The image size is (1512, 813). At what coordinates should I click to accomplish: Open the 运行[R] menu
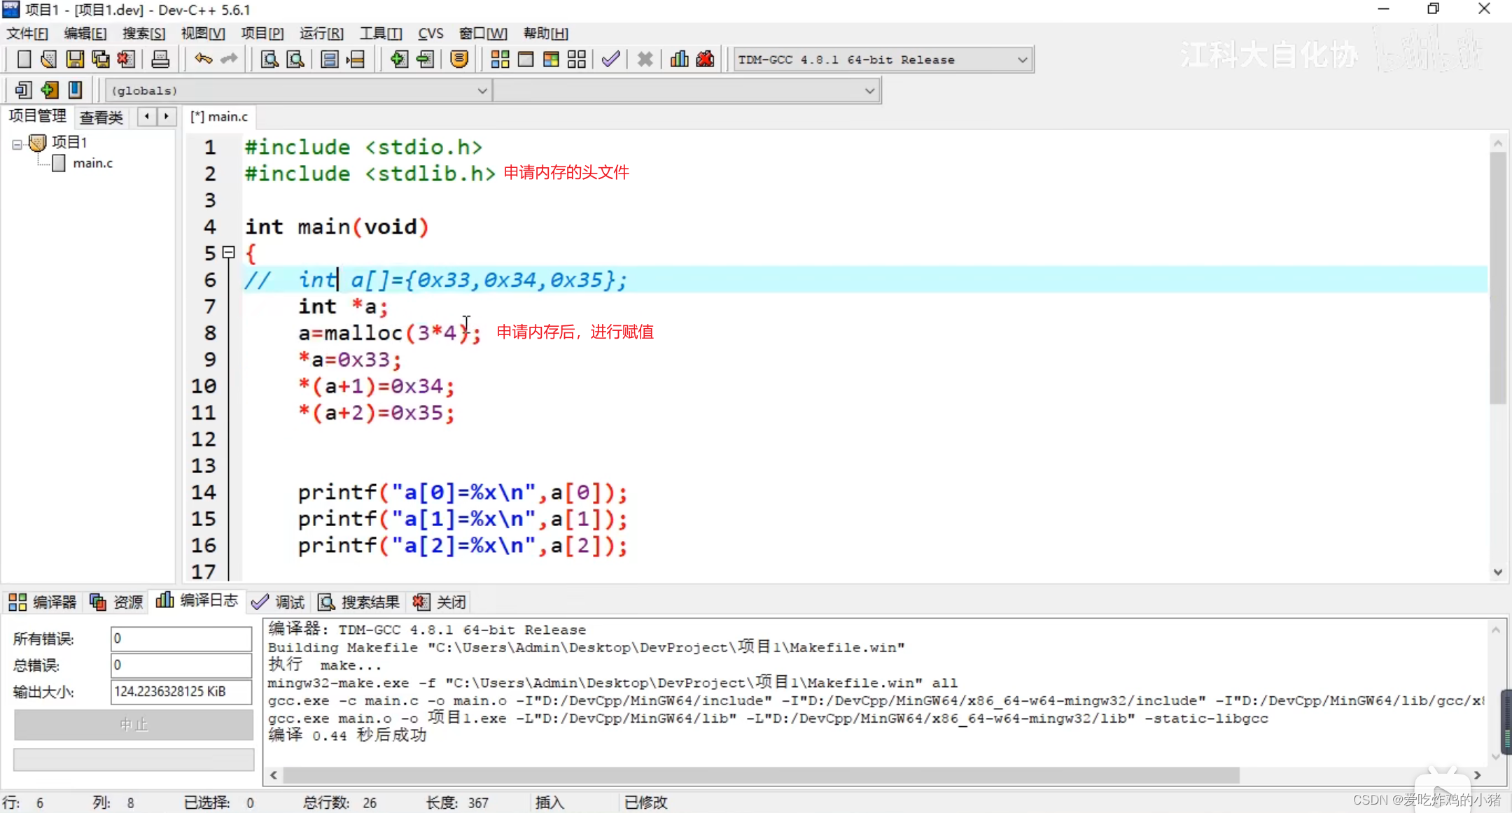tap(321, 34)
